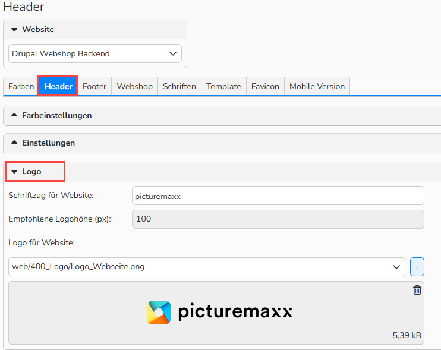Image resolution: width=441 pixels, height=350 pixels.
Task: Open the Footer tab
Action: (94, 86)
